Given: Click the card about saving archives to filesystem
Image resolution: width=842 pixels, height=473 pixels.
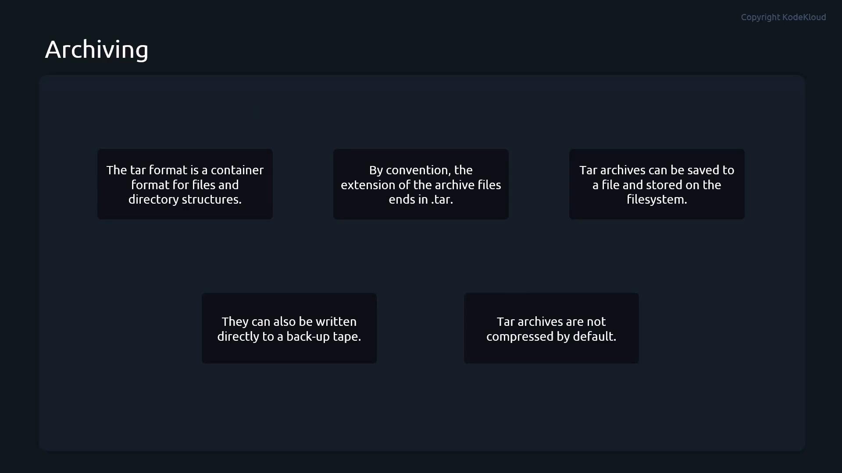Looking at the screenshot, I should 657,184.
